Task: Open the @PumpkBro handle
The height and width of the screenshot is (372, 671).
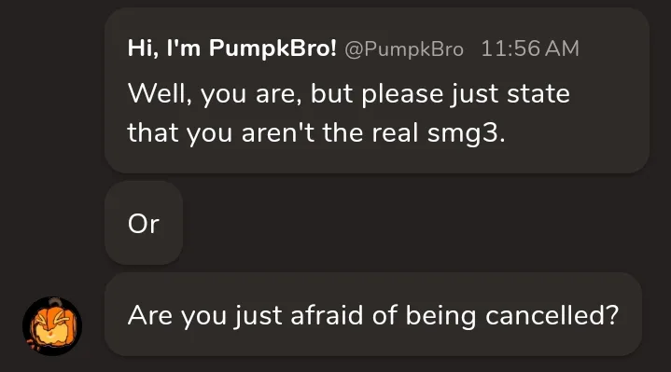Action: (404, 49)
